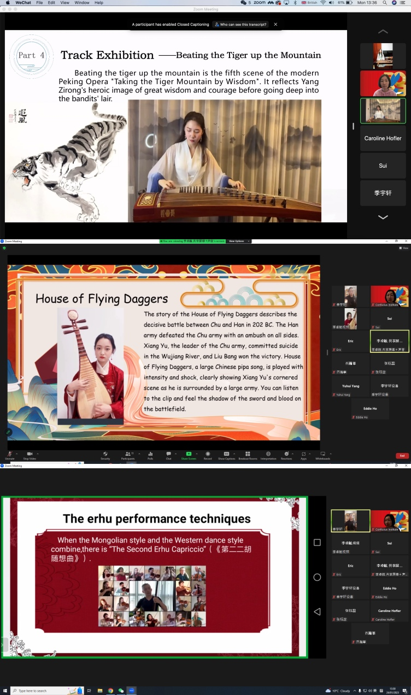Toggle Stop Video camera button

(30, 454)
